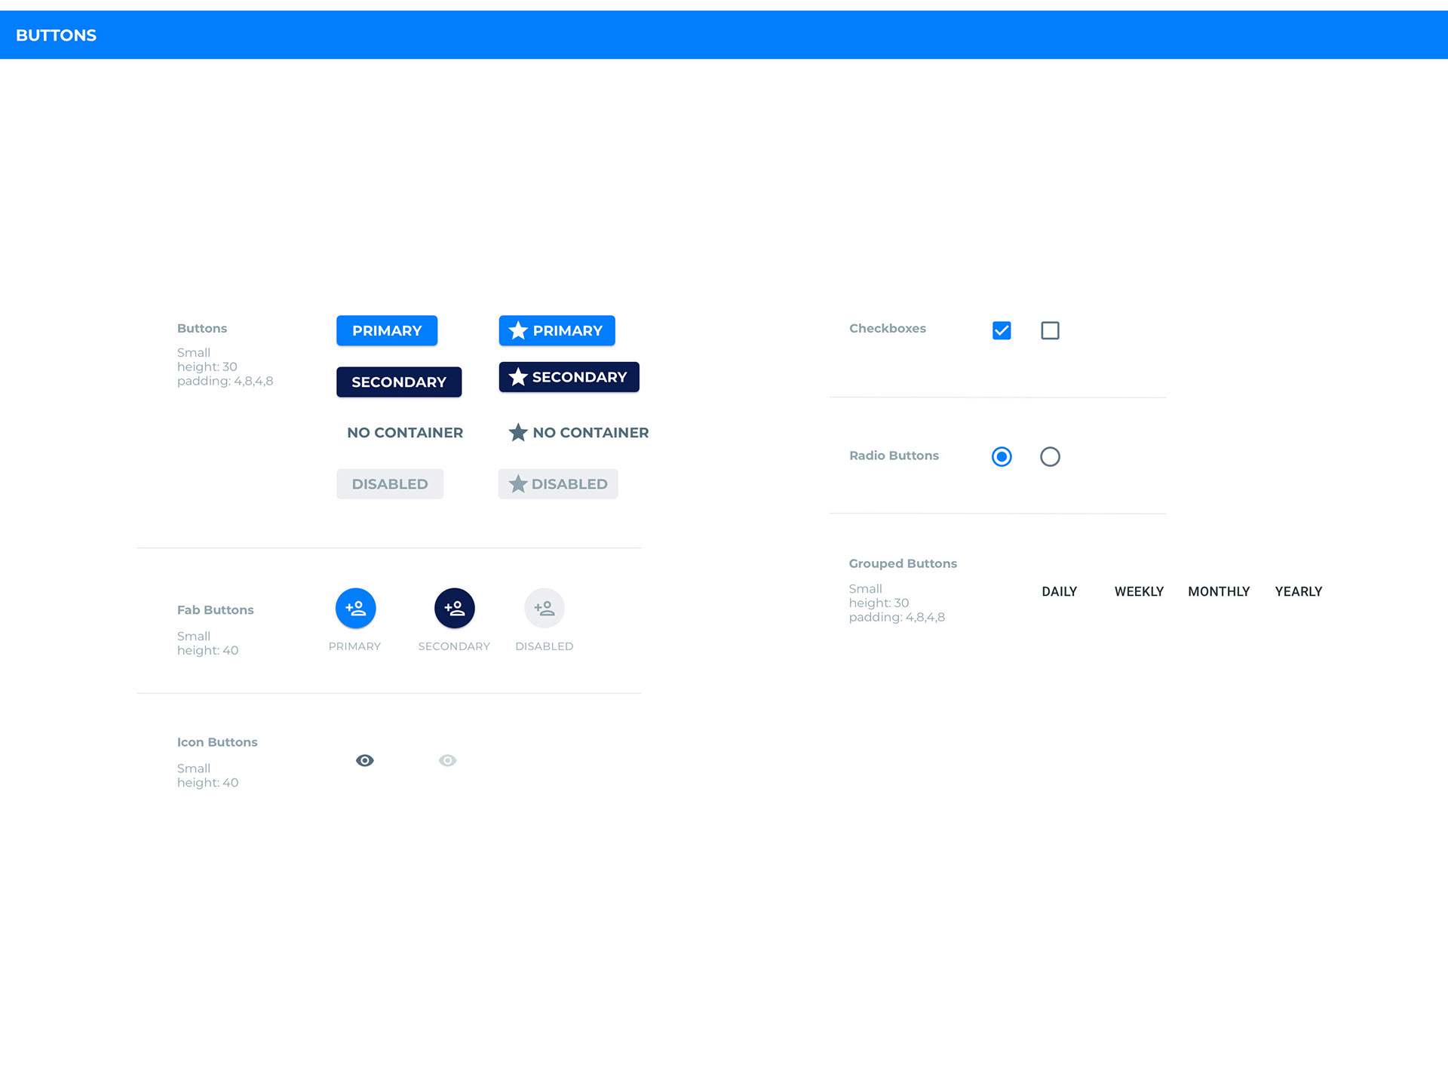Click the Fab Buttons section label

[215, 609]
